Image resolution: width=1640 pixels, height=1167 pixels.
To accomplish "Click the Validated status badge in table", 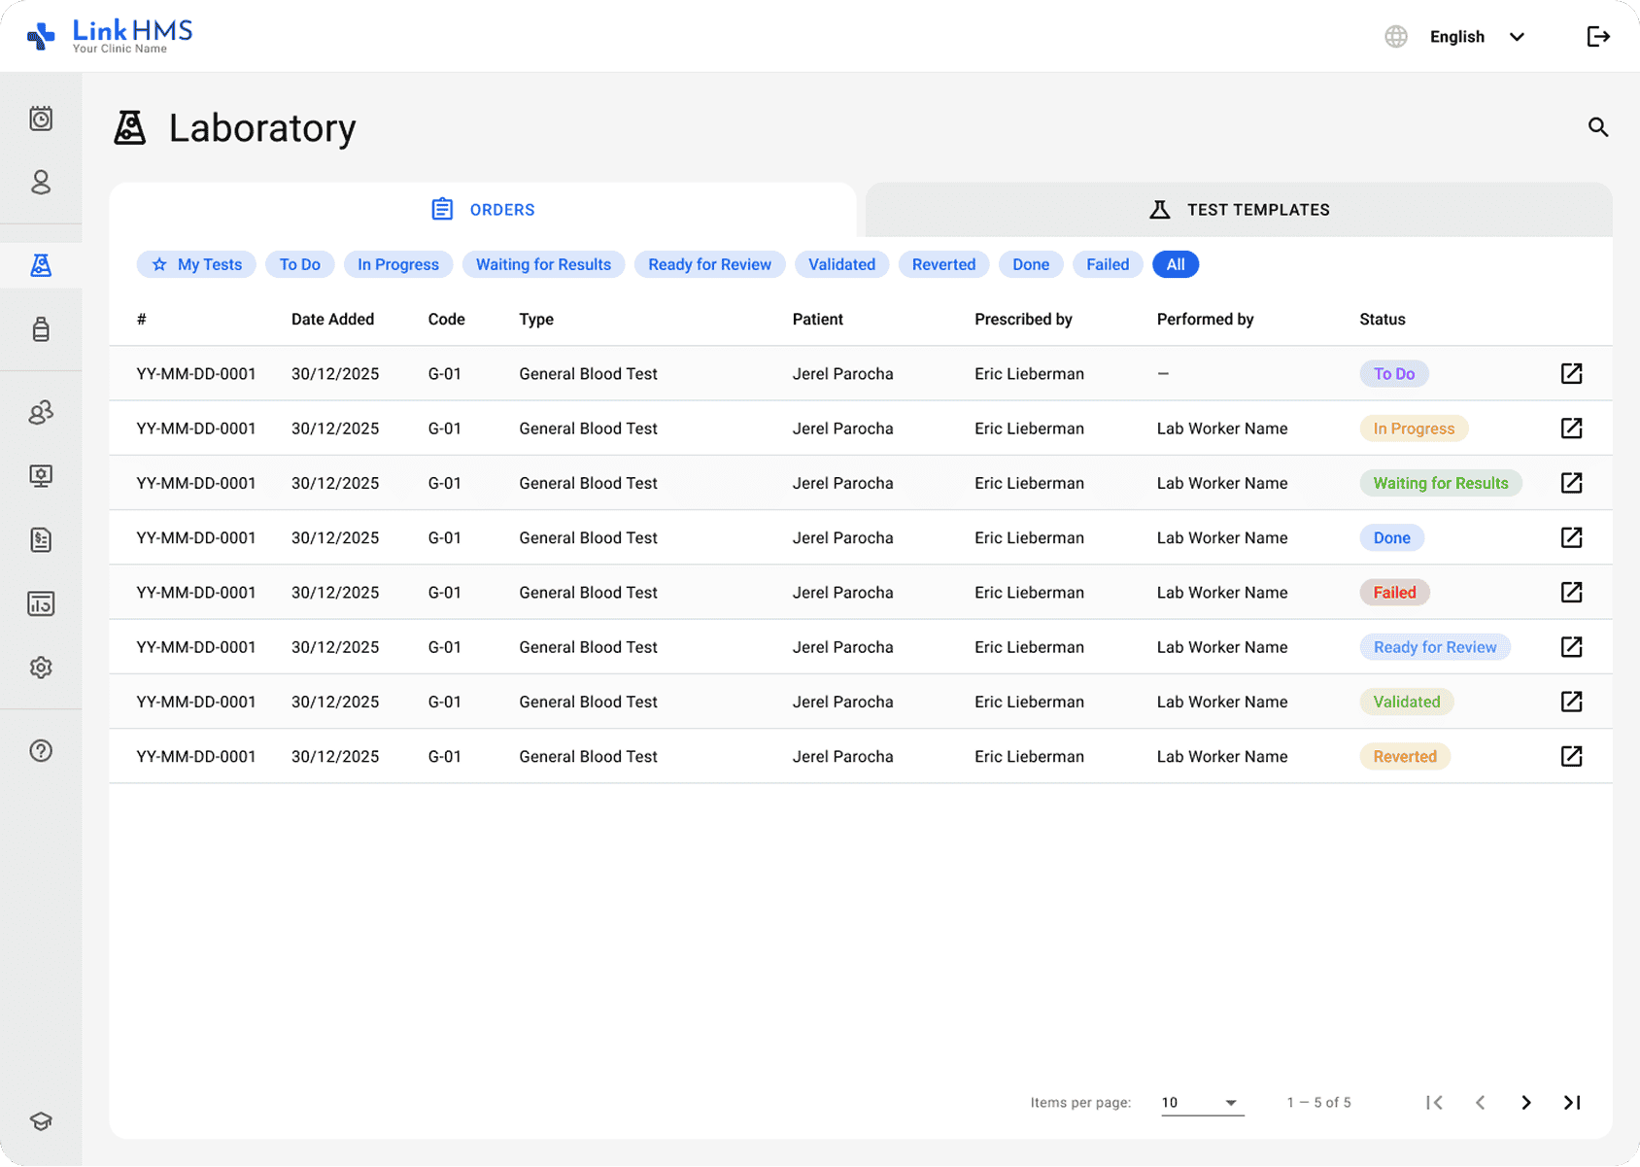I will 1406,702.
